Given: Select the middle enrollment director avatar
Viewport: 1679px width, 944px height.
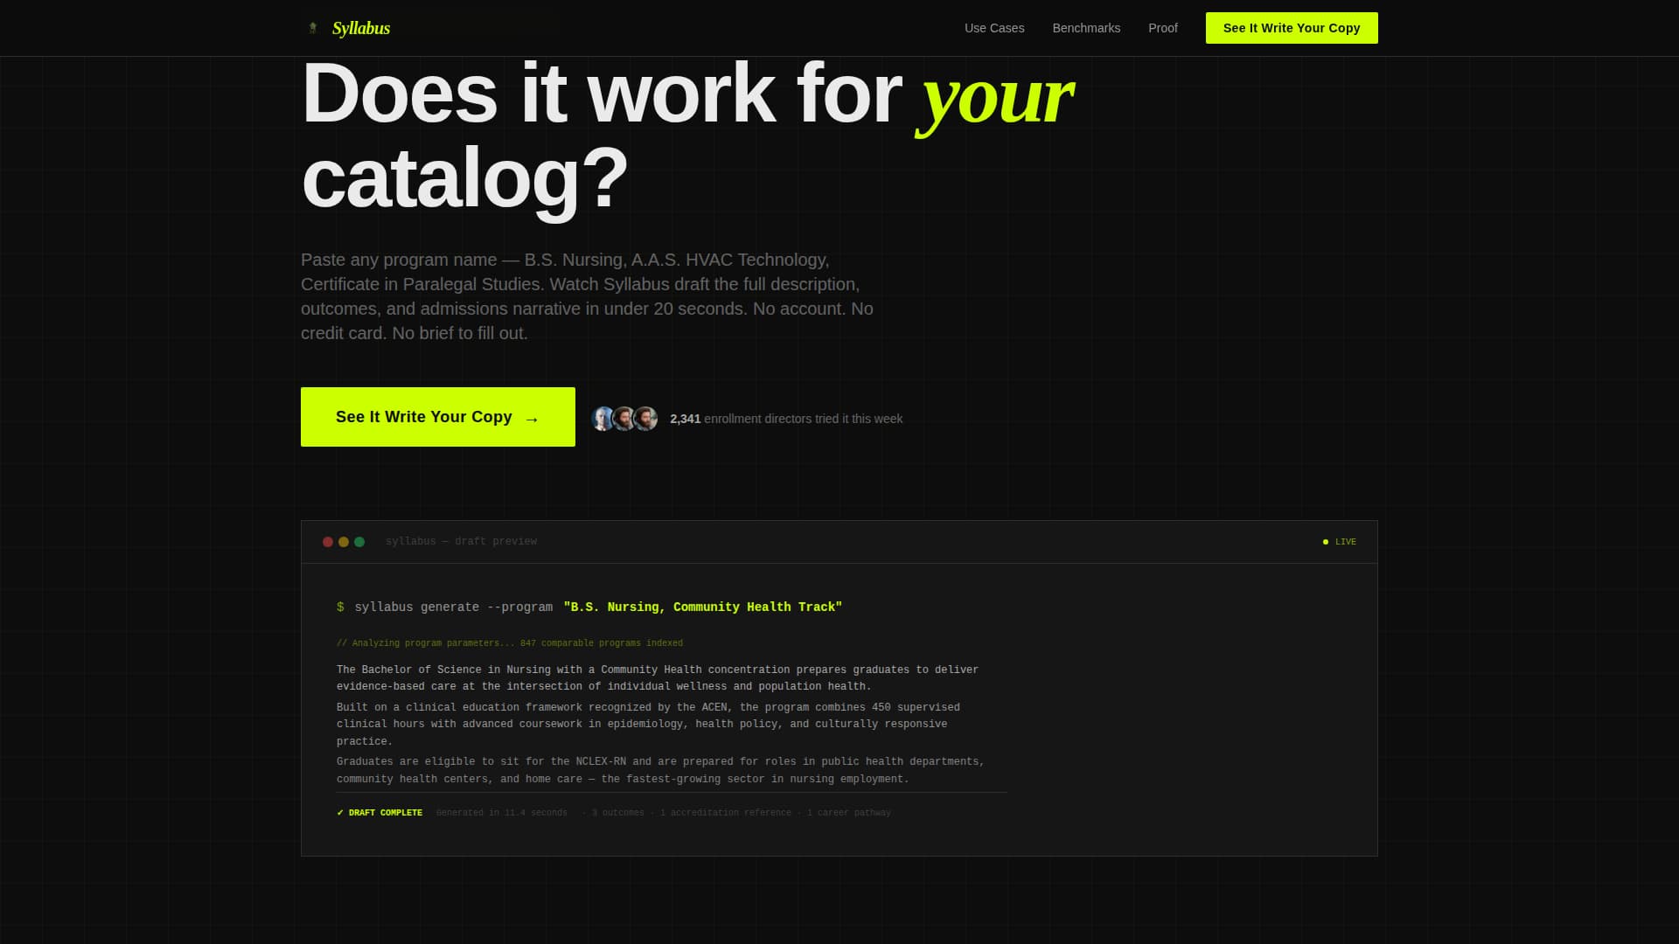Looking at the screenshot, I should pyautogui.click(x=624, y=419).
